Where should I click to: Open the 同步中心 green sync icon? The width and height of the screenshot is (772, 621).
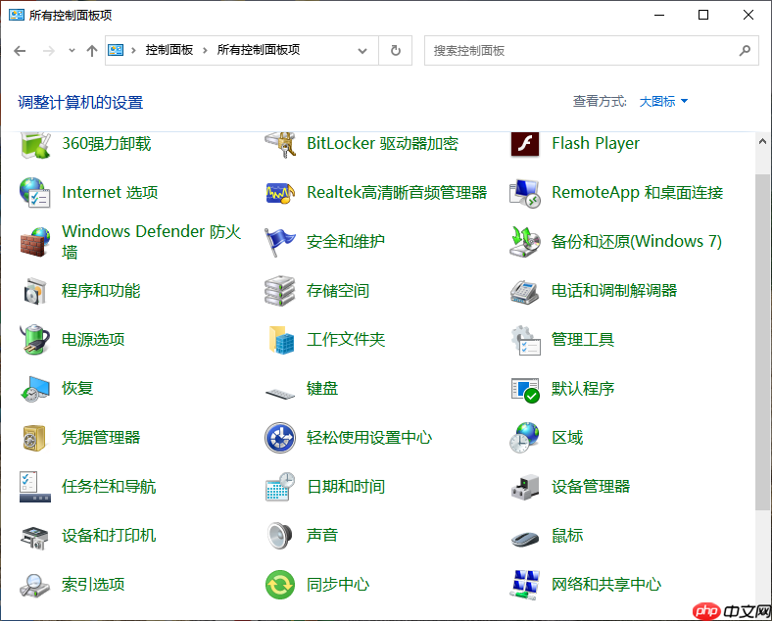[x=280, y=585]
